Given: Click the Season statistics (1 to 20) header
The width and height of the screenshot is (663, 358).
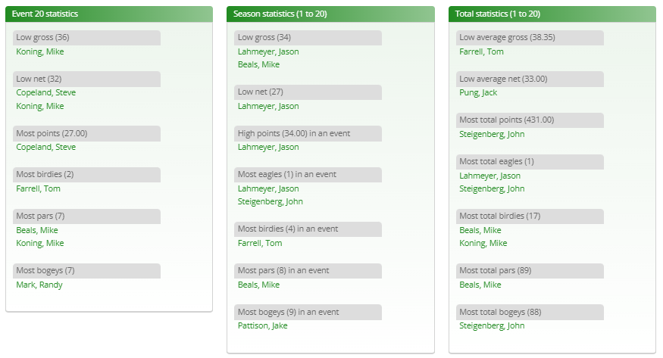Looking at the screenshot, I should 330,14.
